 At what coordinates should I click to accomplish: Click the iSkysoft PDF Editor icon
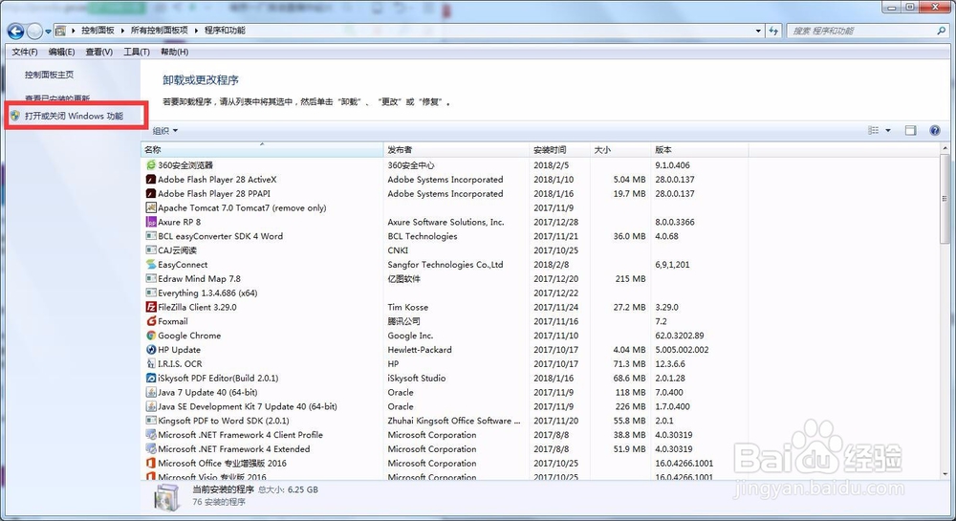151,378
